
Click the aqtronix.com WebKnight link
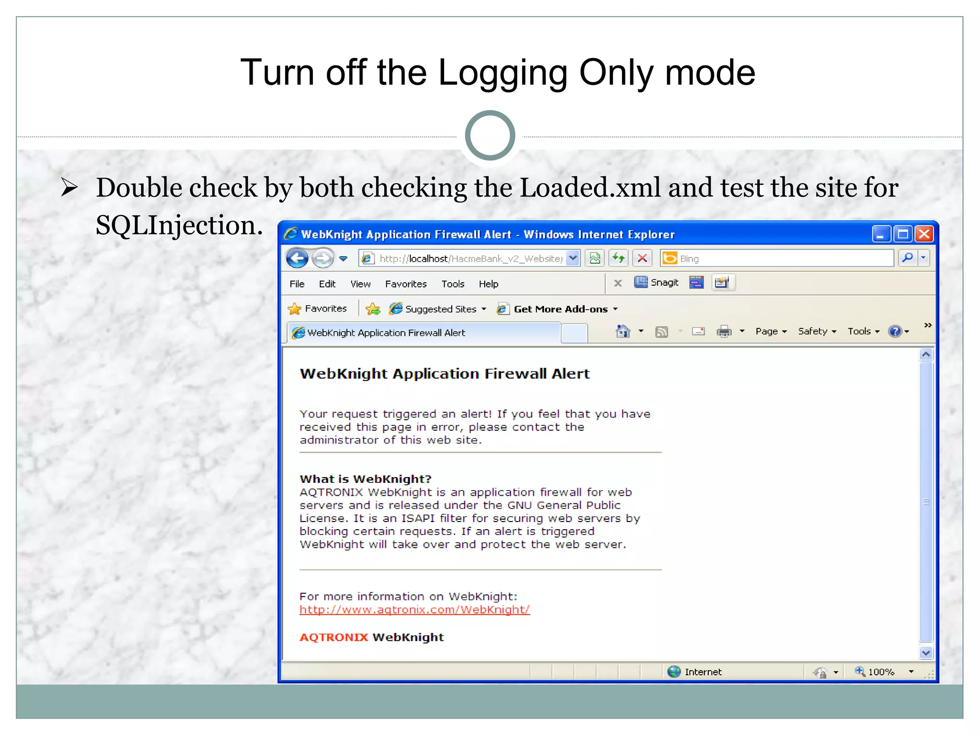click(414, 610)
